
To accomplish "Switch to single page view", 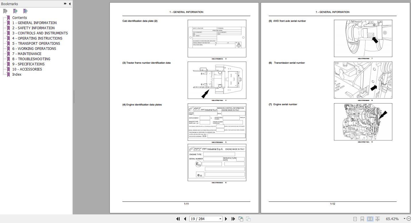I will click(355, 219).
